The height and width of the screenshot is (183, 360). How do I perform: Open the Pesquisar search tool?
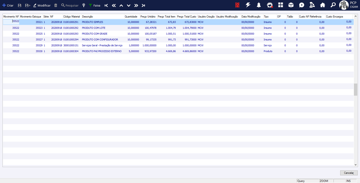click(x=70, y=5)
